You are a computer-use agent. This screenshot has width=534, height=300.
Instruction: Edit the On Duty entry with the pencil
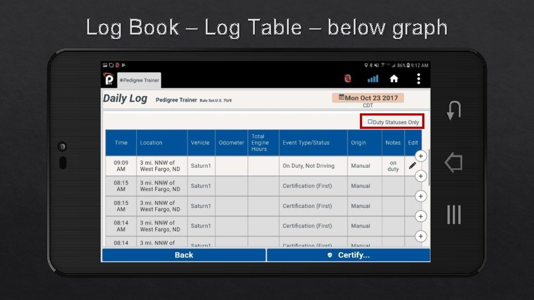[412, 166]
